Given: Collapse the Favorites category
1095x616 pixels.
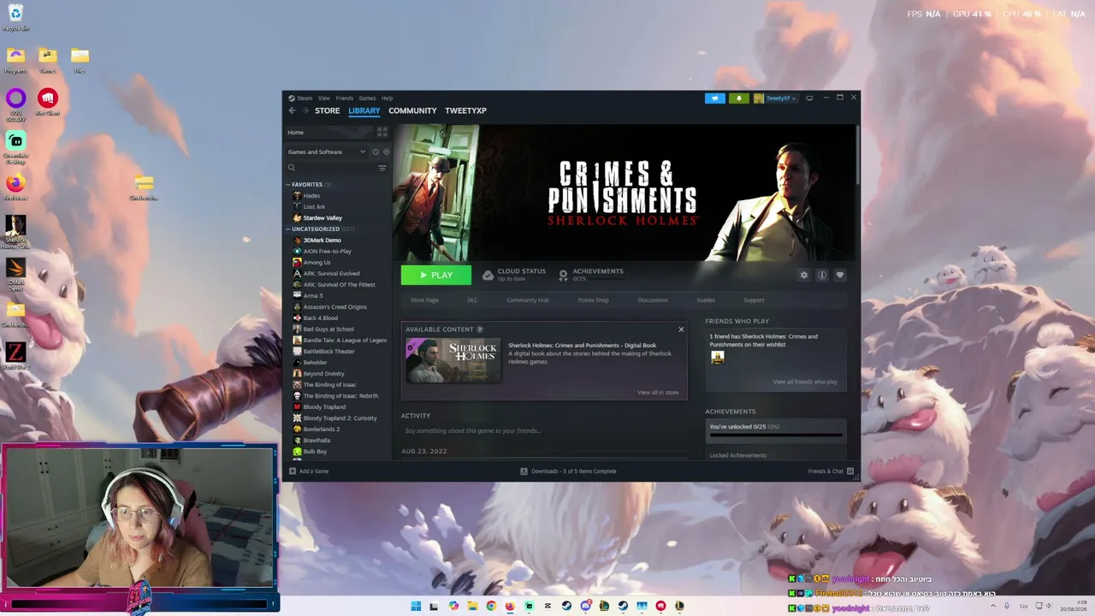Looking at the screenshot, I should [x=288, y=185].
